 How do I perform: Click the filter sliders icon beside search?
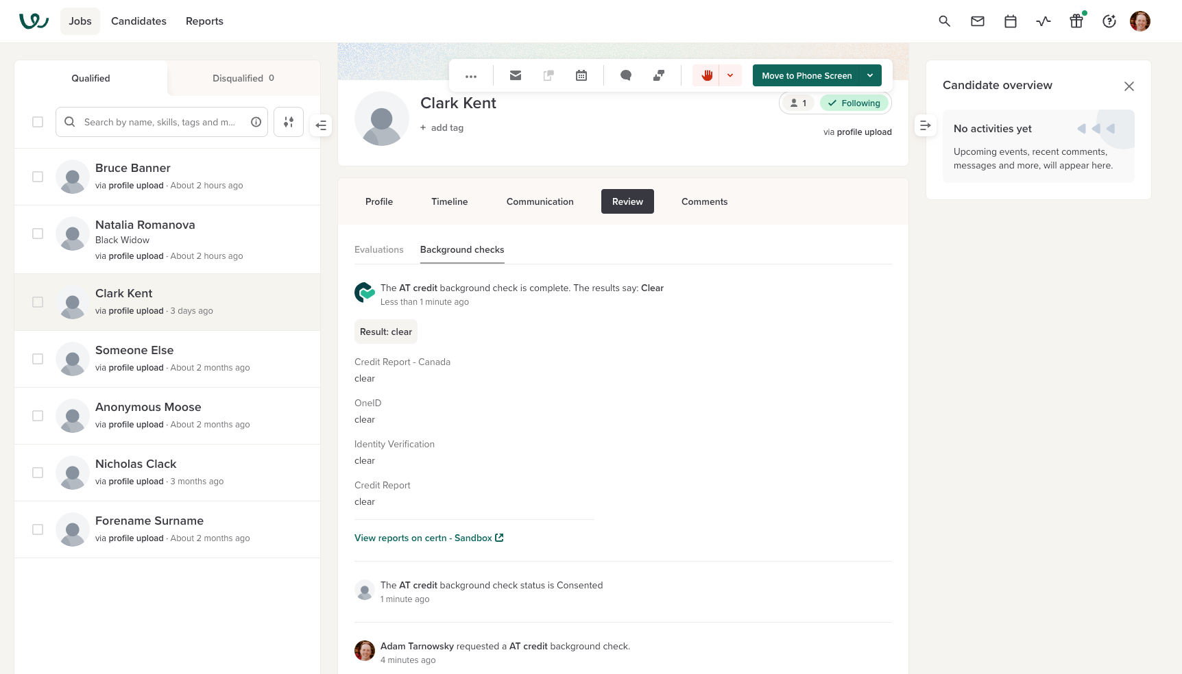[289, 122]
